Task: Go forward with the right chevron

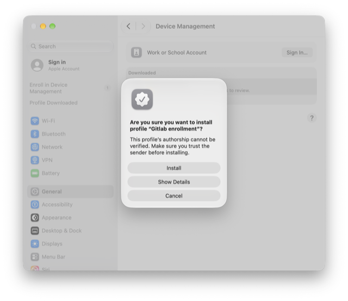Action: [143, 26]
